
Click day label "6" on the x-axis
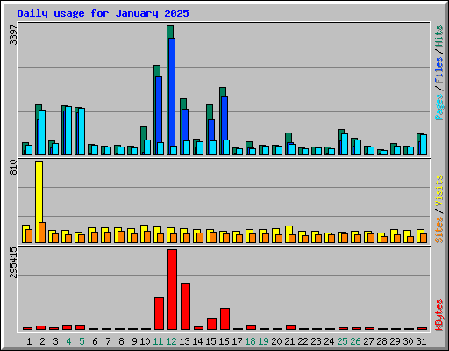pyautogui.click(x=95, y=341)
